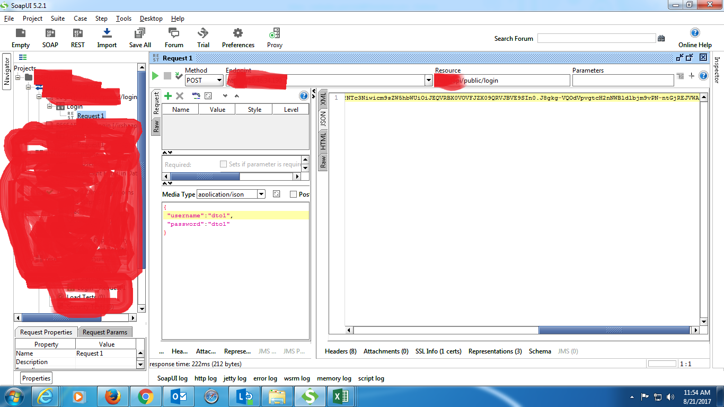
Task: Open the Online Help icon
Action: pyautogui.click(x=695, y=33)
